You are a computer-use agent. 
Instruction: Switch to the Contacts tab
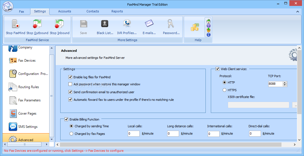pyautogui.click(x=93, y=11)
